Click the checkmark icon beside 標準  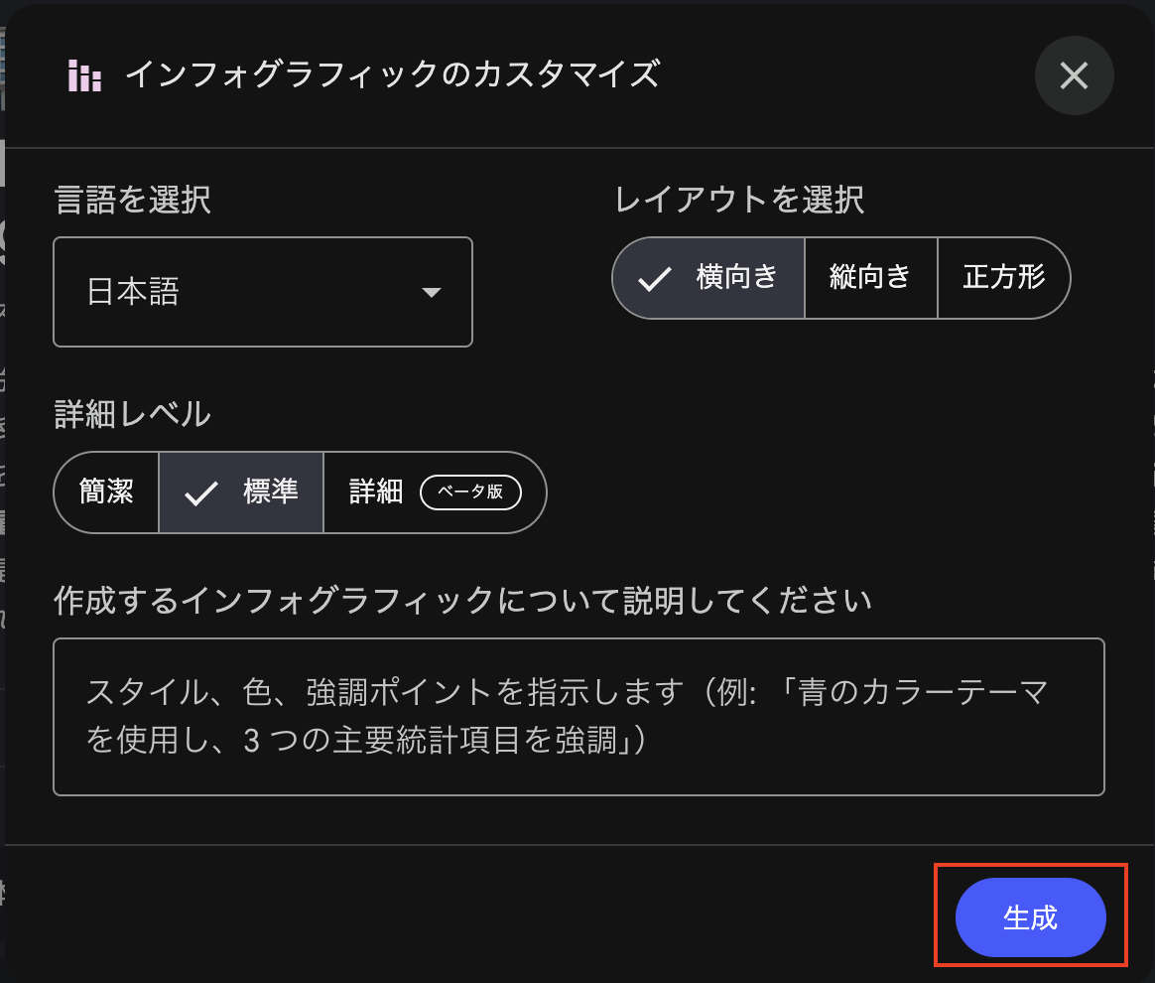201,493
